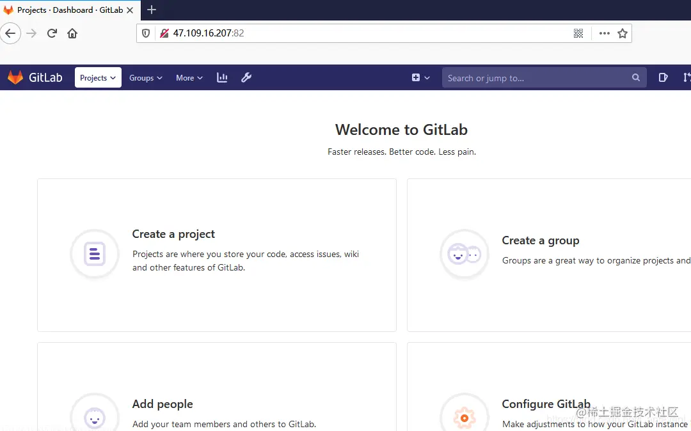The width and height of the screenshot is (691, 431).
Task: Open the instance statistics chart icon
Action: tap(222, 77)
